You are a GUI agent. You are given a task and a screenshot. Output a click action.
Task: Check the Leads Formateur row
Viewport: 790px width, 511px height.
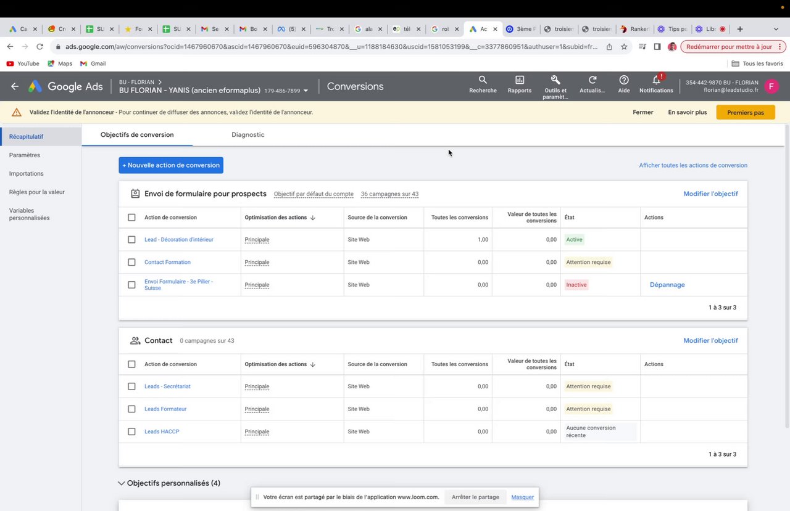coord(131,409)
